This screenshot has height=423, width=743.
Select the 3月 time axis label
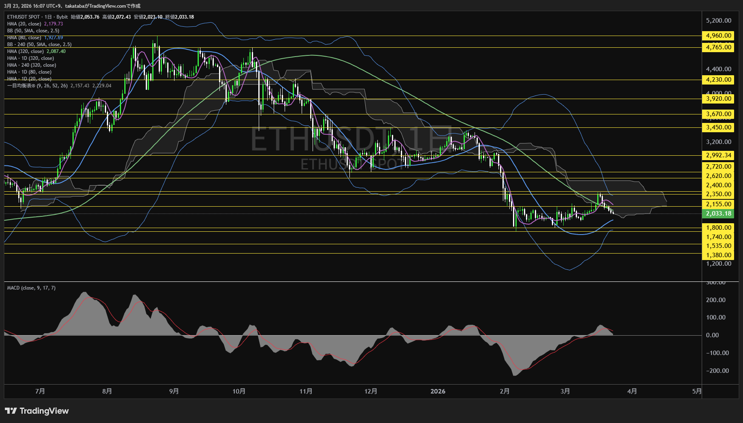point(565,391)
